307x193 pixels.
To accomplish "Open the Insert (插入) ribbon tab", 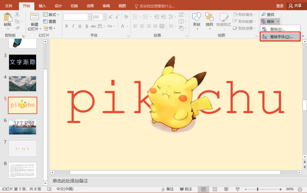I will click(42, 6).
